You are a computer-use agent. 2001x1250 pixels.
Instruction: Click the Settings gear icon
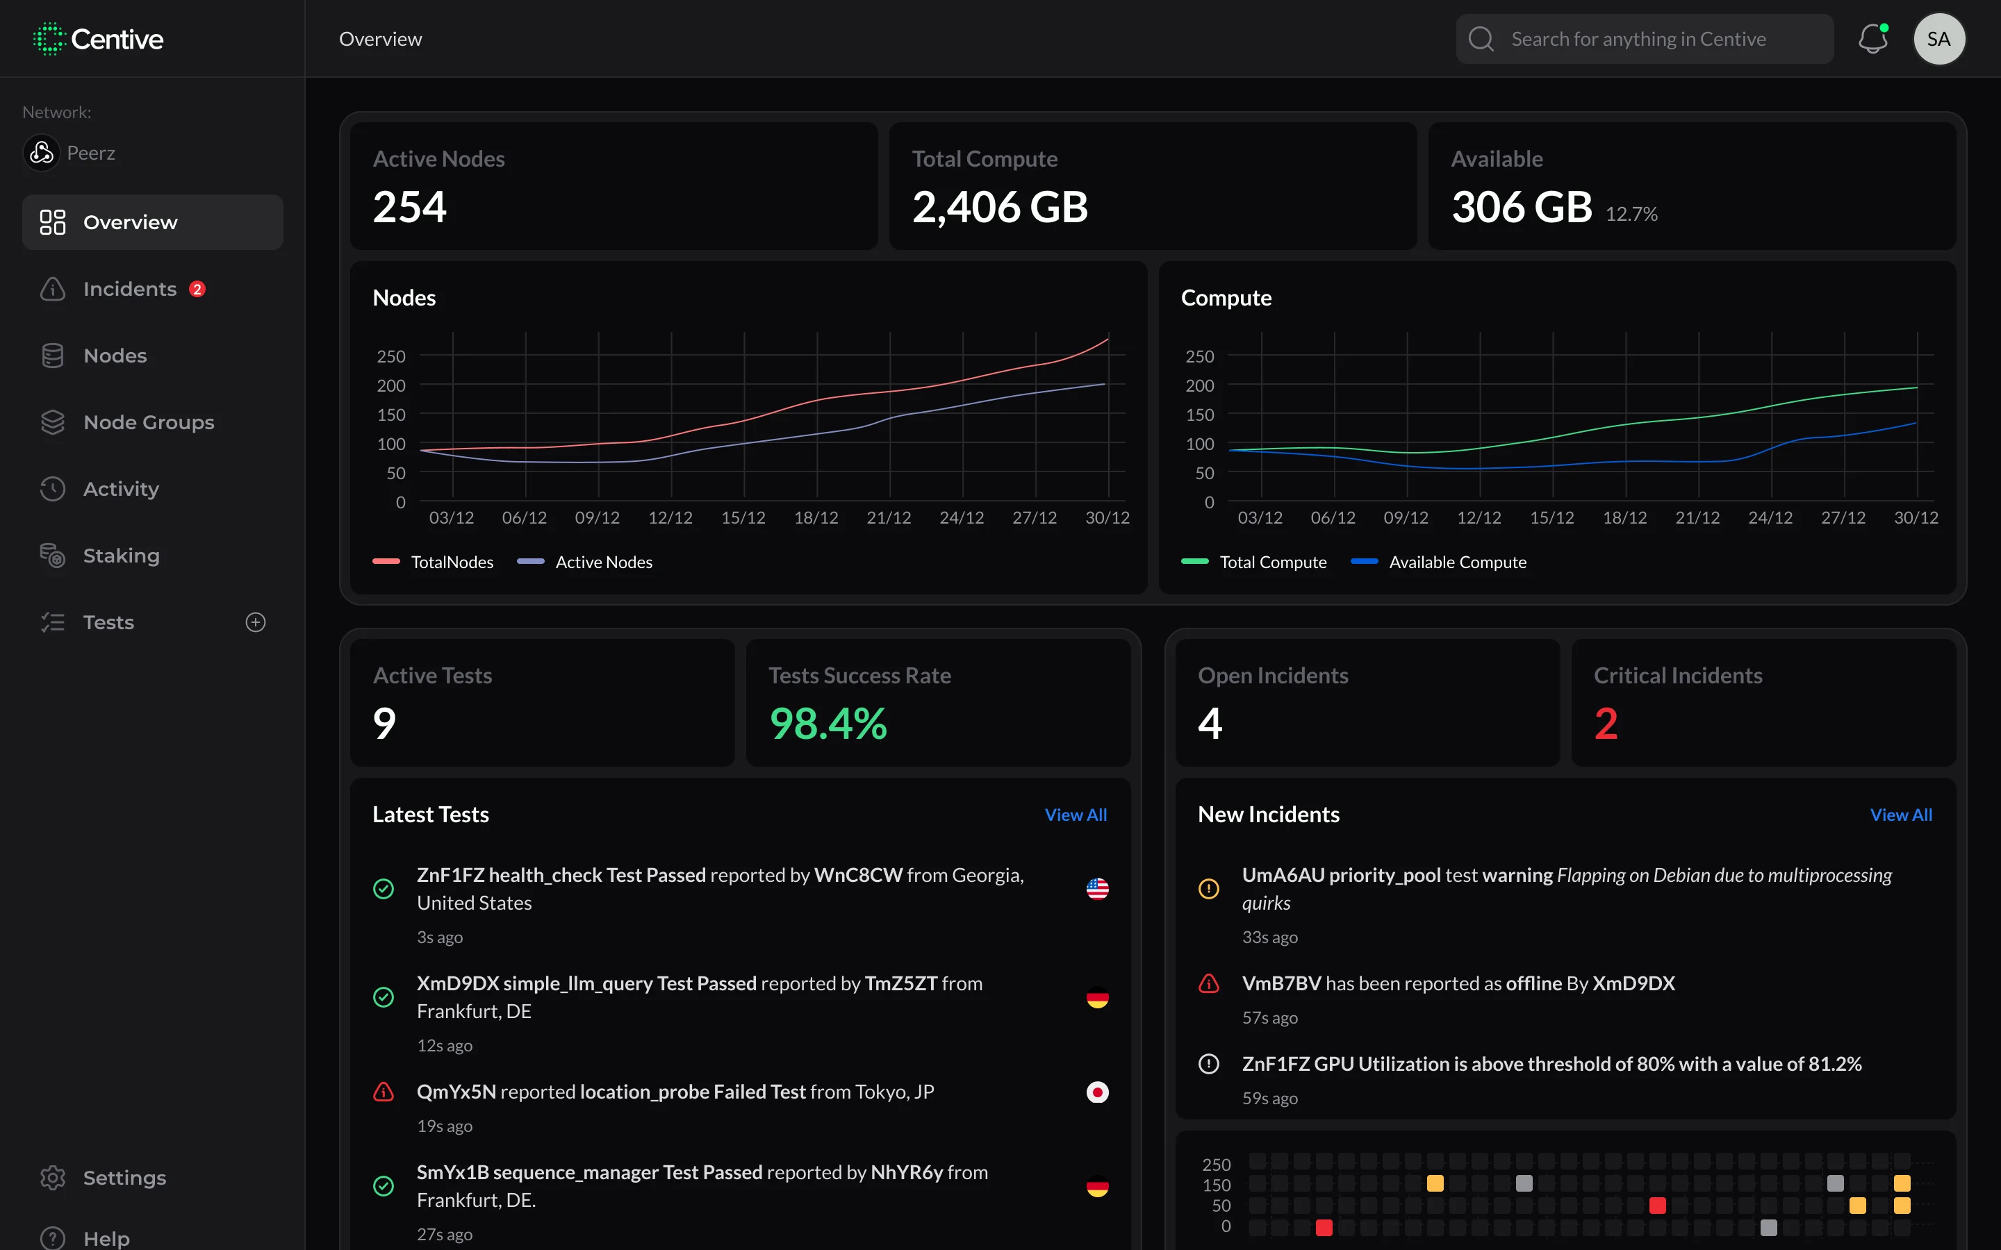[53, 1178]
